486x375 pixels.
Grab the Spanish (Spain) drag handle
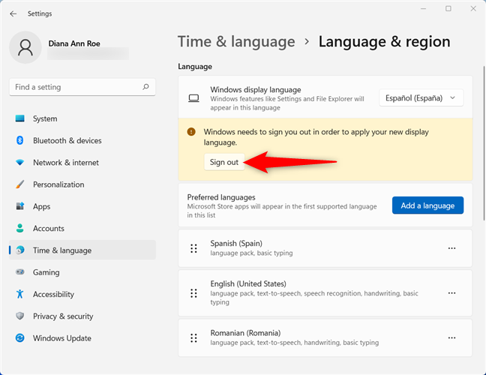[193, 248]
